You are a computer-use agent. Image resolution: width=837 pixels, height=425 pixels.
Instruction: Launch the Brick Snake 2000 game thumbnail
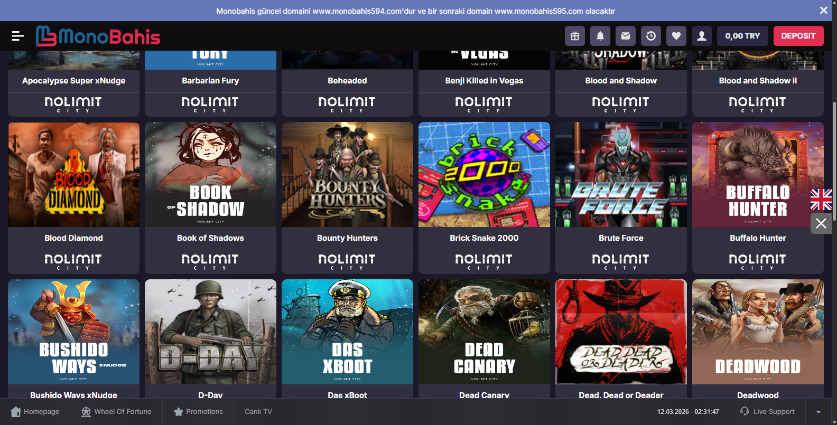pyautogui.click(x=484, y=175)
